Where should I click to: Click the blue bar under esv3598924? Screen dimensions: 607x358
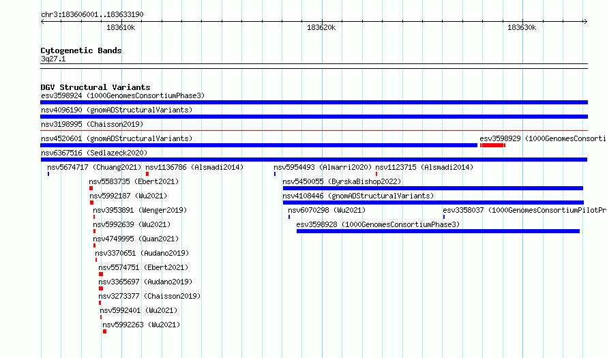point(314,102)
